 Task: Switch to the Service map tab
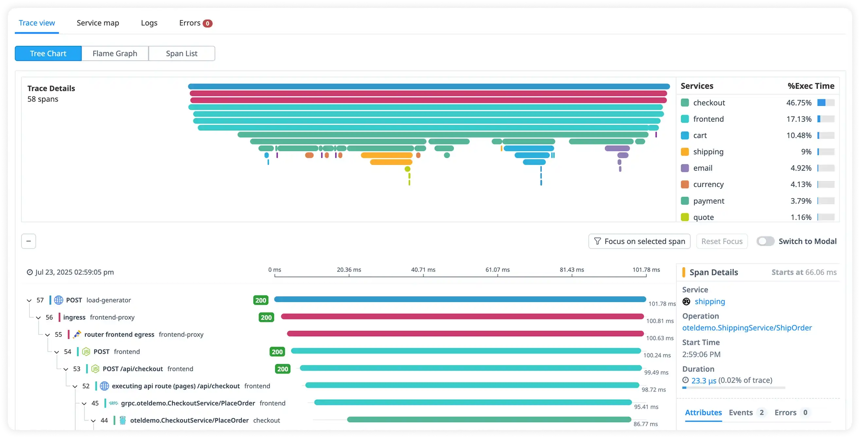tap(98, 23)
